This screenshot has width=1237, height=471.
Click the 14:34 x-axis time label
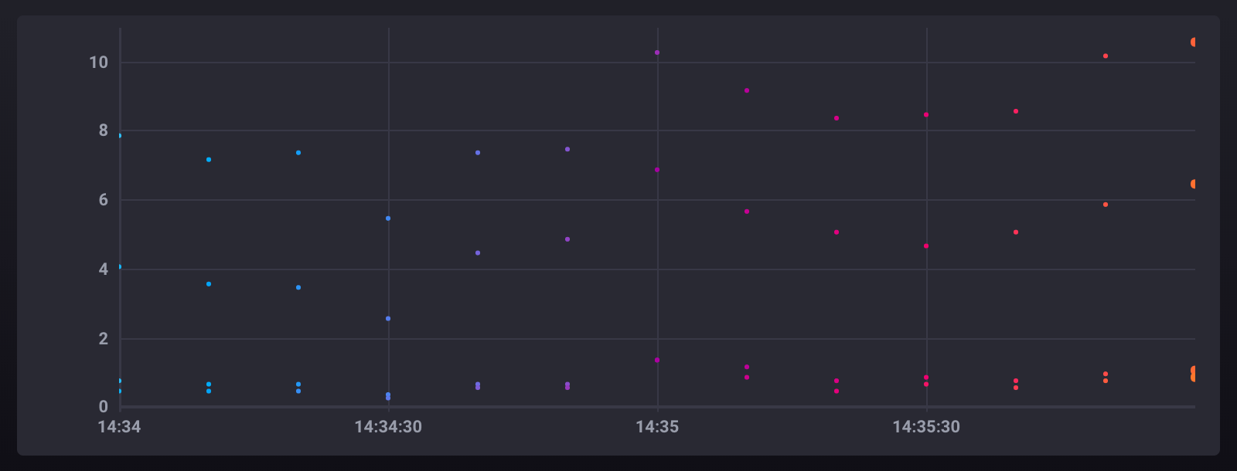(x=119, y=427)
